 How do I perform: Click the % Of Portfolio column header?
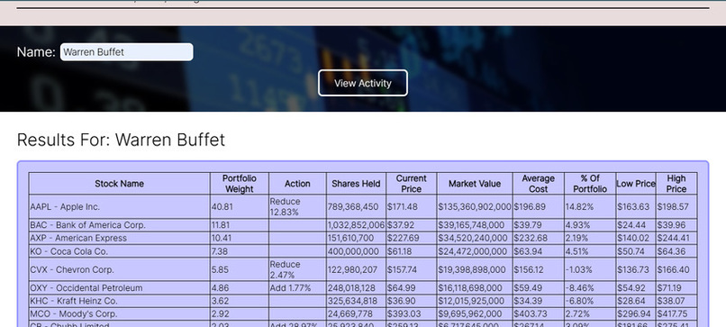pyautogui.click(x=590, y=184)
